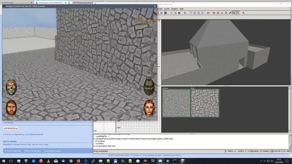Open Task View from the taskbar
292x164 pixels.
coord(11,161)
